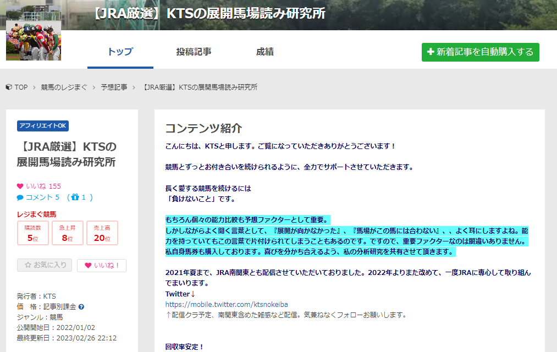Click 新着記事を自動購入する button
Viewport: 557px width, 352px height.
[480, 52]
